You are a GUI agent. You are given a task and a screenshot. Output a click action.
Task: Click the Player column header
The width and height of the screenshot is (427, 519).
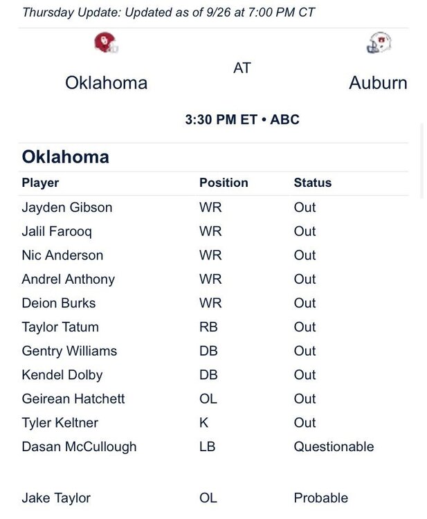(40, 183)
